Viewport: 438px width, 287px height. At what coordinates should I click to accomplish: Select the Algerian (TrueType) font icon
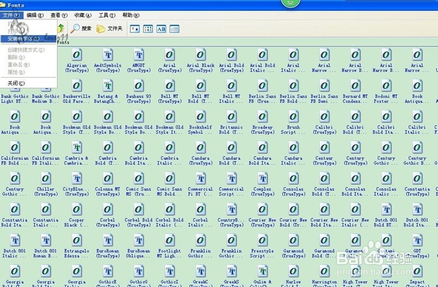[77, 54]
